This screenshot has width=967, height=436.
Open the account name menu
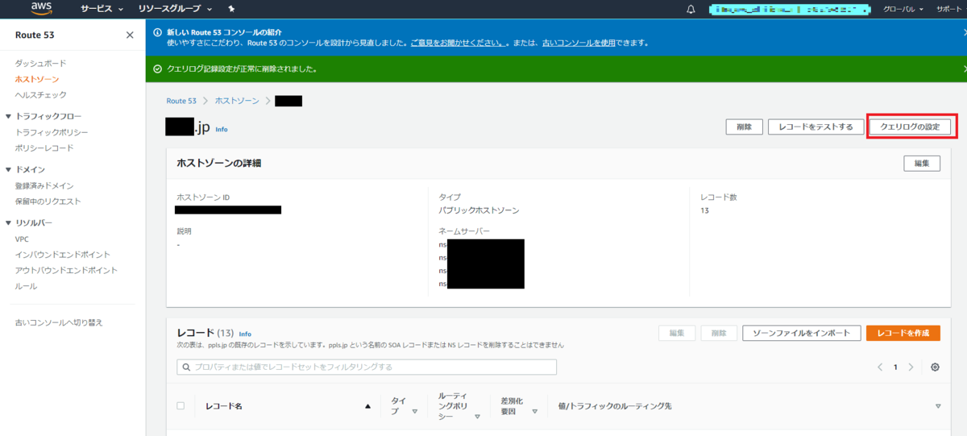tap(790, 10)
